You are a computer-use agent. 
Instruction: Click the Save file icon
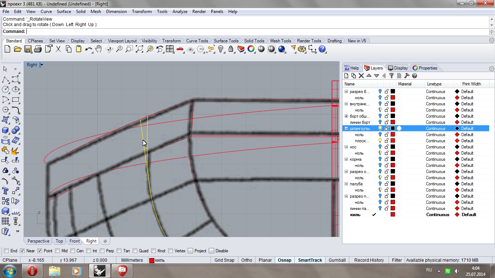pos(28,49)
